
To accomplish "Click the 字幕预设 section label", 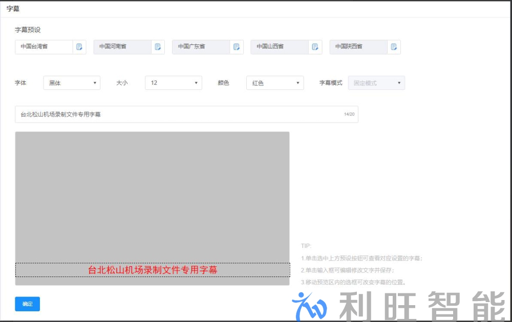I will point(26,30).
